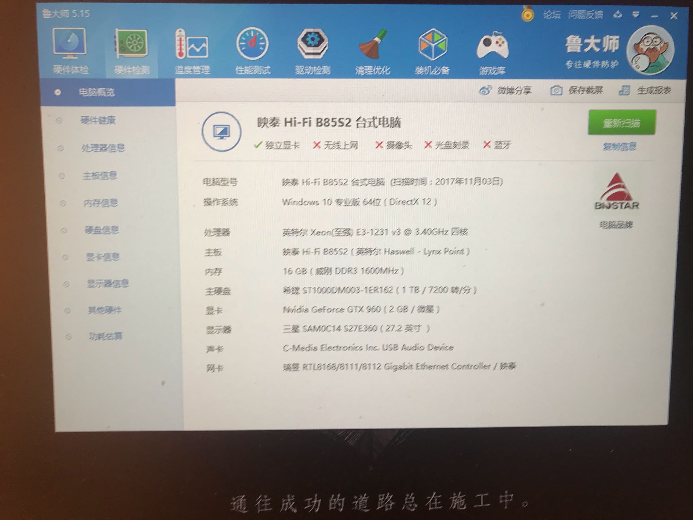Click the computer monitor overview icon
This screenshot has height=520, width=693.
point(221,132)
